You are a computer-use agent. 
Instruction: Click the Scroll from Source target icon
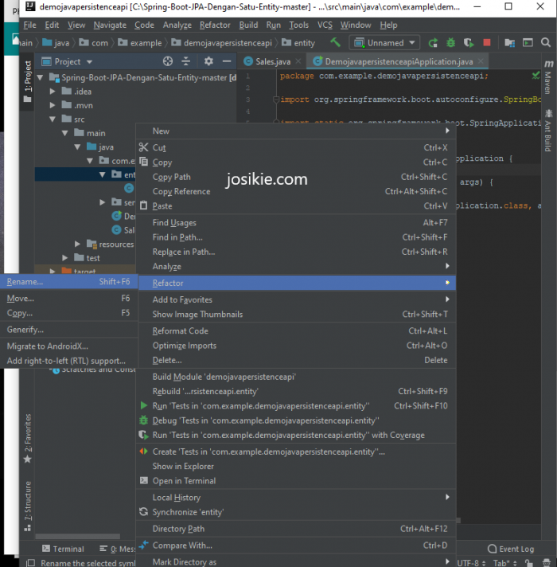pyautogui.click(x=168, y=61)
